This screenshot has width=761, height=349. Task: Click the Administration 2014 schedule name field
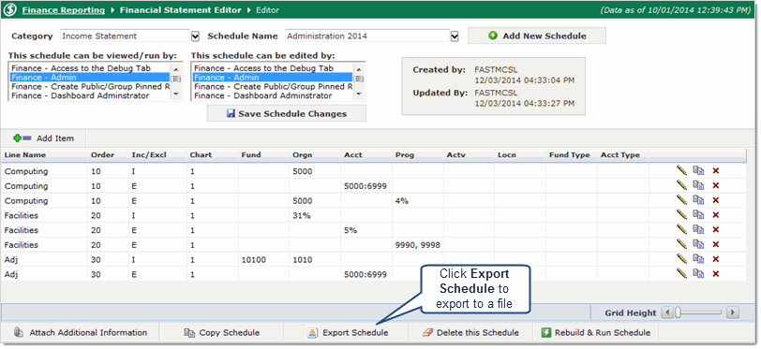pos(367,36)
